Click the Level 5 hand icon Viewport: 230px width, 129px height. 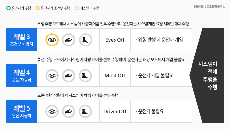(69, 111)
